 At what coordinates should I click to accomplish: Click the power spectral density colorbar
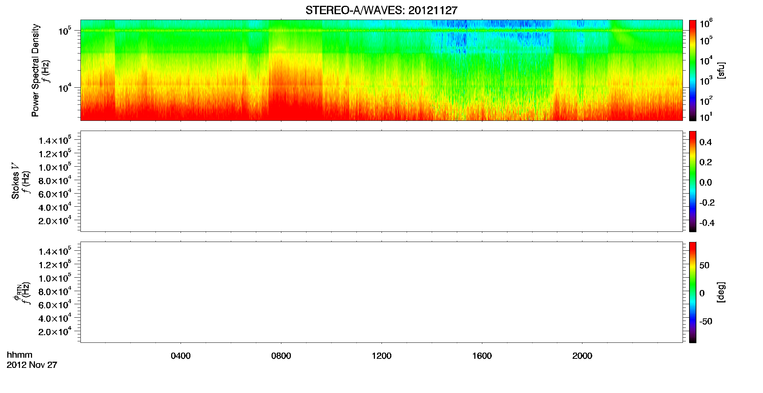[x=693, y=70]
